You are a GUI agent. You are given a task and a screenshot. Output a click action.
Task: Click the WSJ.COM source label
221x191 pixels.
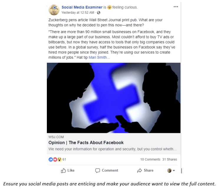point(56,137)
